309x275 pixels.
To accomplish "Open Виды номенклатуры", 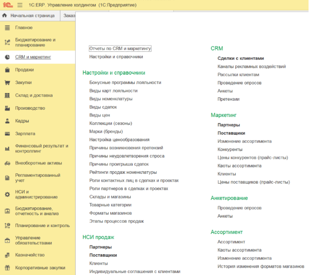I will [x=111, y=99].
